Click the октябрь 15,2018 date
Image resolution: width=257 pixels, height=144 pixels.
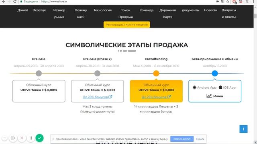click(215, 66)
